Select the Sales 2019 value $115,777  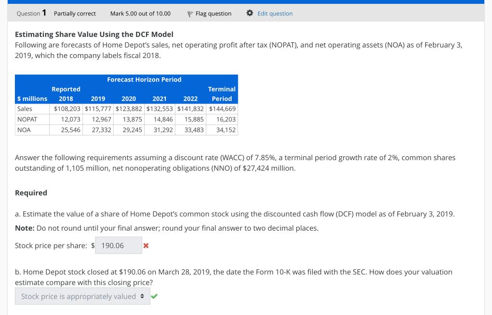(98, 109)
